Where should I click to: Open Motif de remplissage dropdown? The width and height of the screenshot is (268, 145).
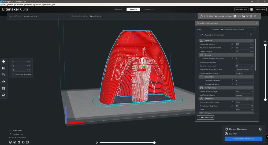click(244, 95)
